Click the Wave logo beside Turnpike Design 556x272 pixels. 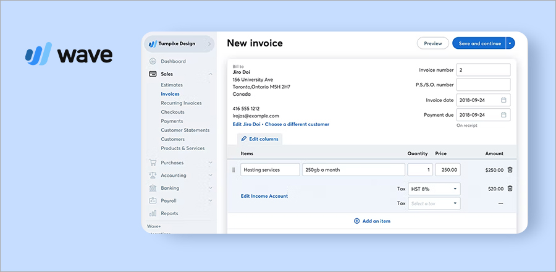pyautogui.click(x=153, y=44)
